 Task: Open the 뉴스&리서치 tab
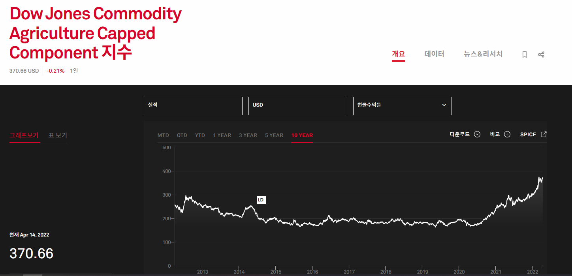tap(483, 54)
